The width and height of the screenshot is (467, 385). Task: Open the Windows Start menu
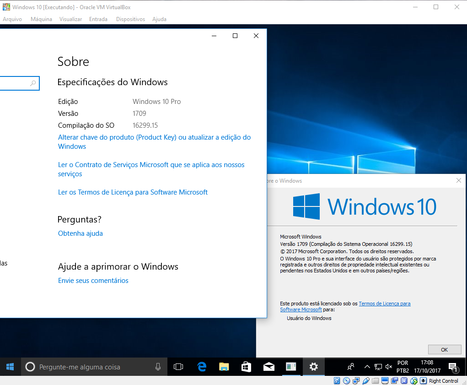point(10,367)
